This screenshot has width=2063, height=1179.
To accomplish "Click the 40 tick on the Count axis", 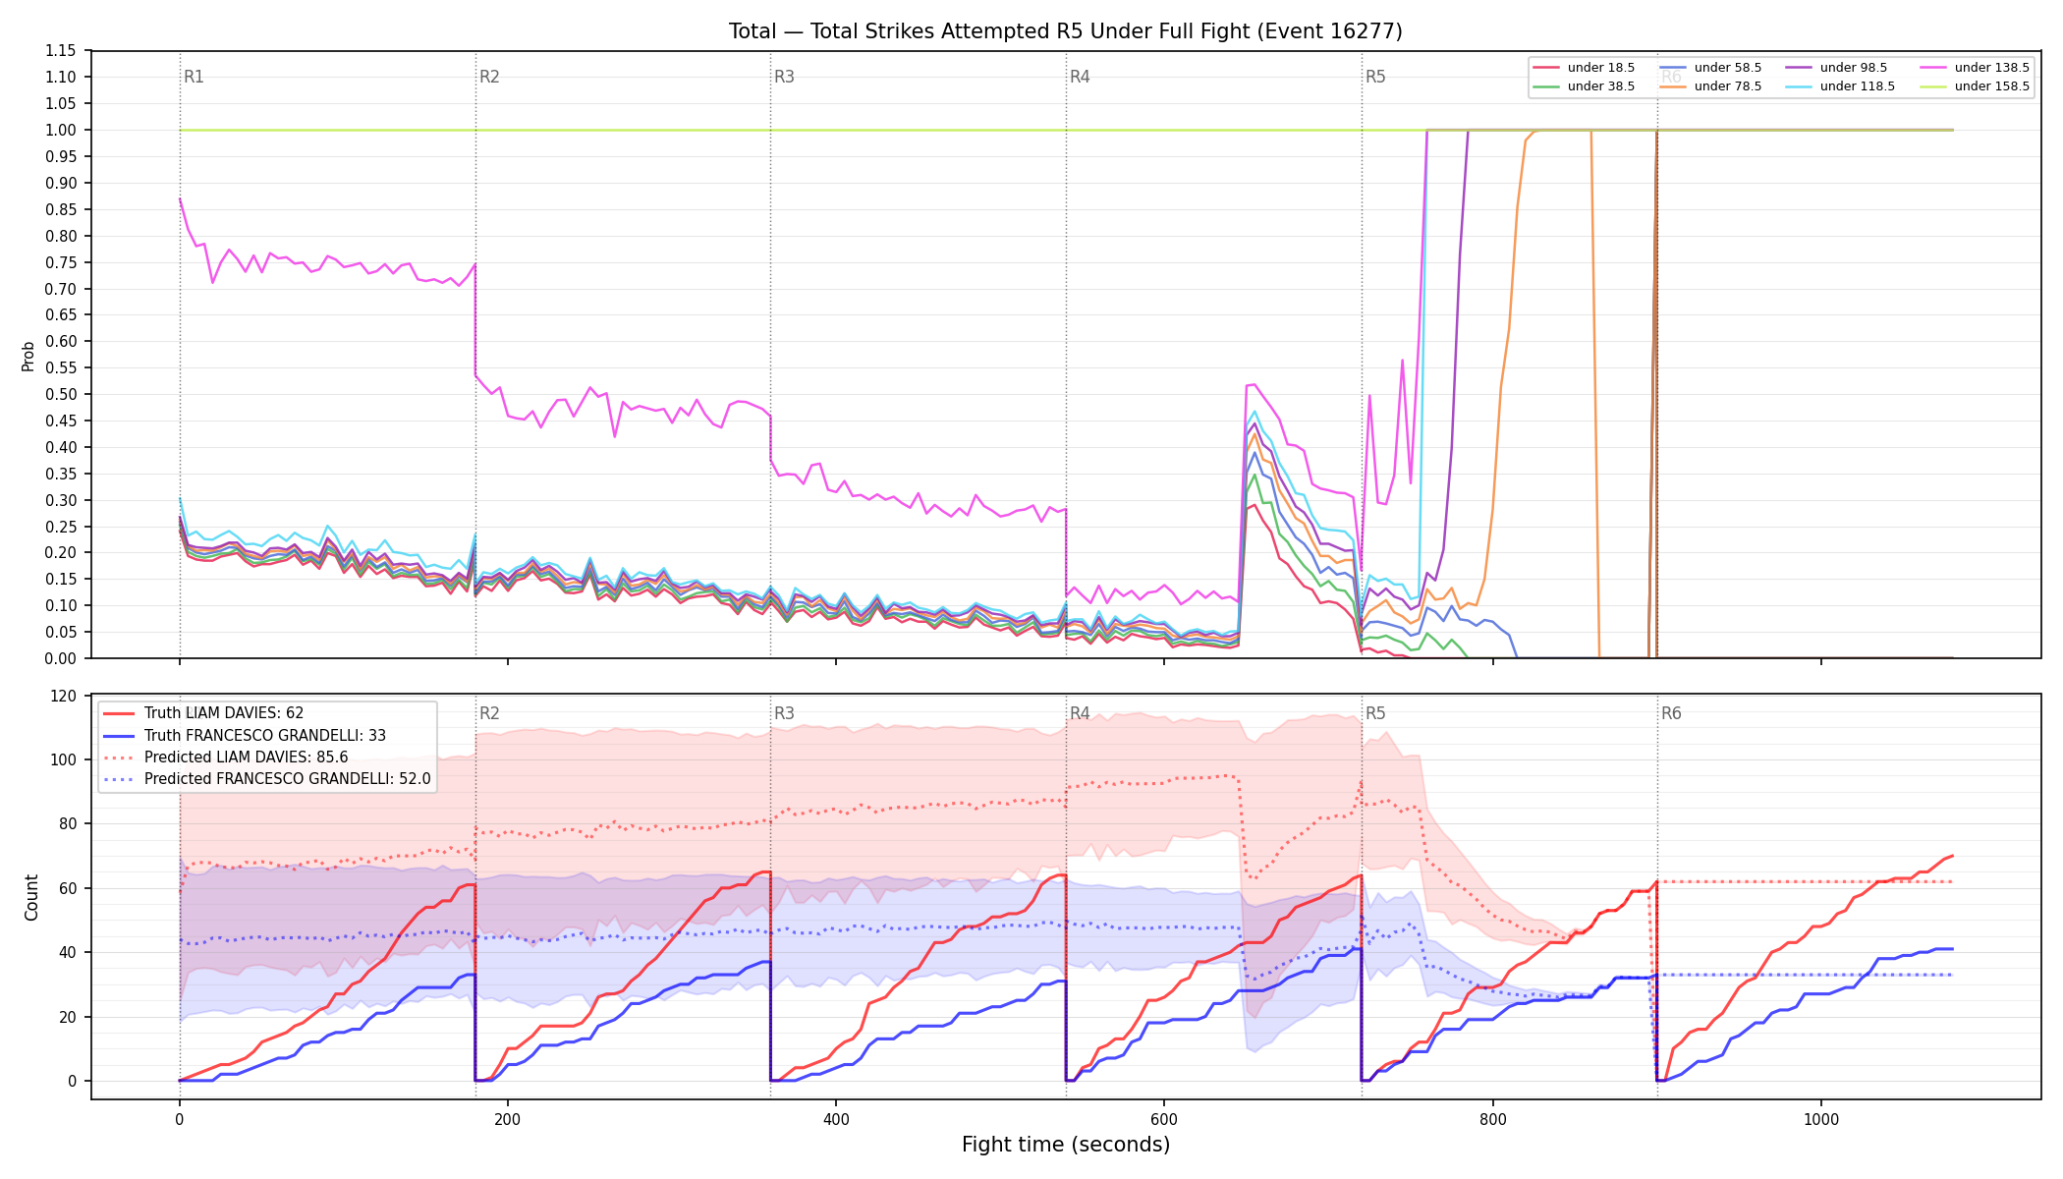I will (69, 952).
